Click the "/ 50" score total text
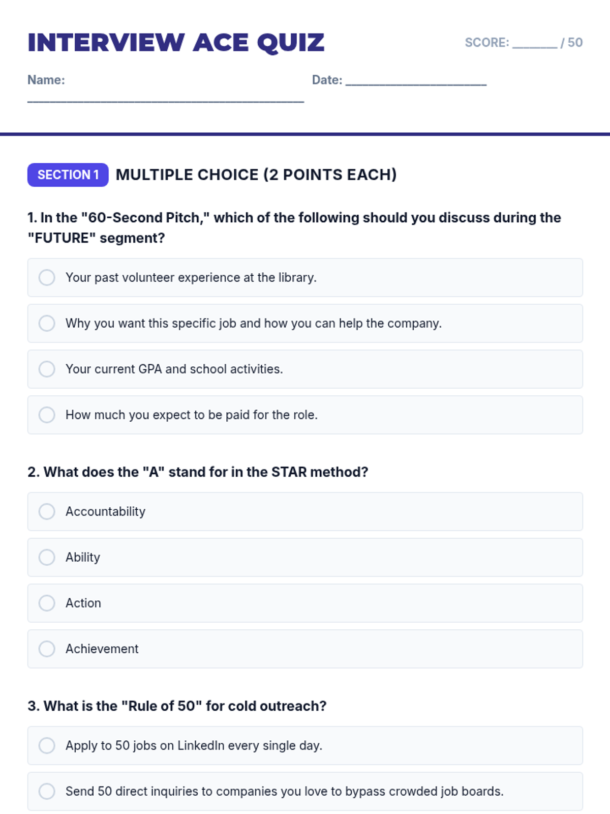Screen dimensions: 610x814 point(572,43)
